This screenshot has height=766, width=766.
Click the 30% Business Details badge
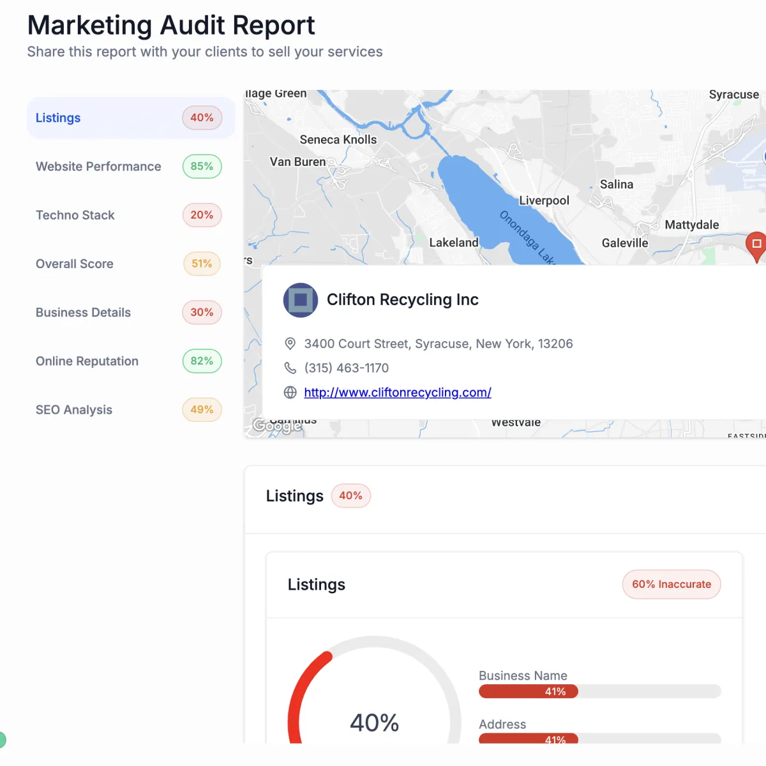point(202,312)
